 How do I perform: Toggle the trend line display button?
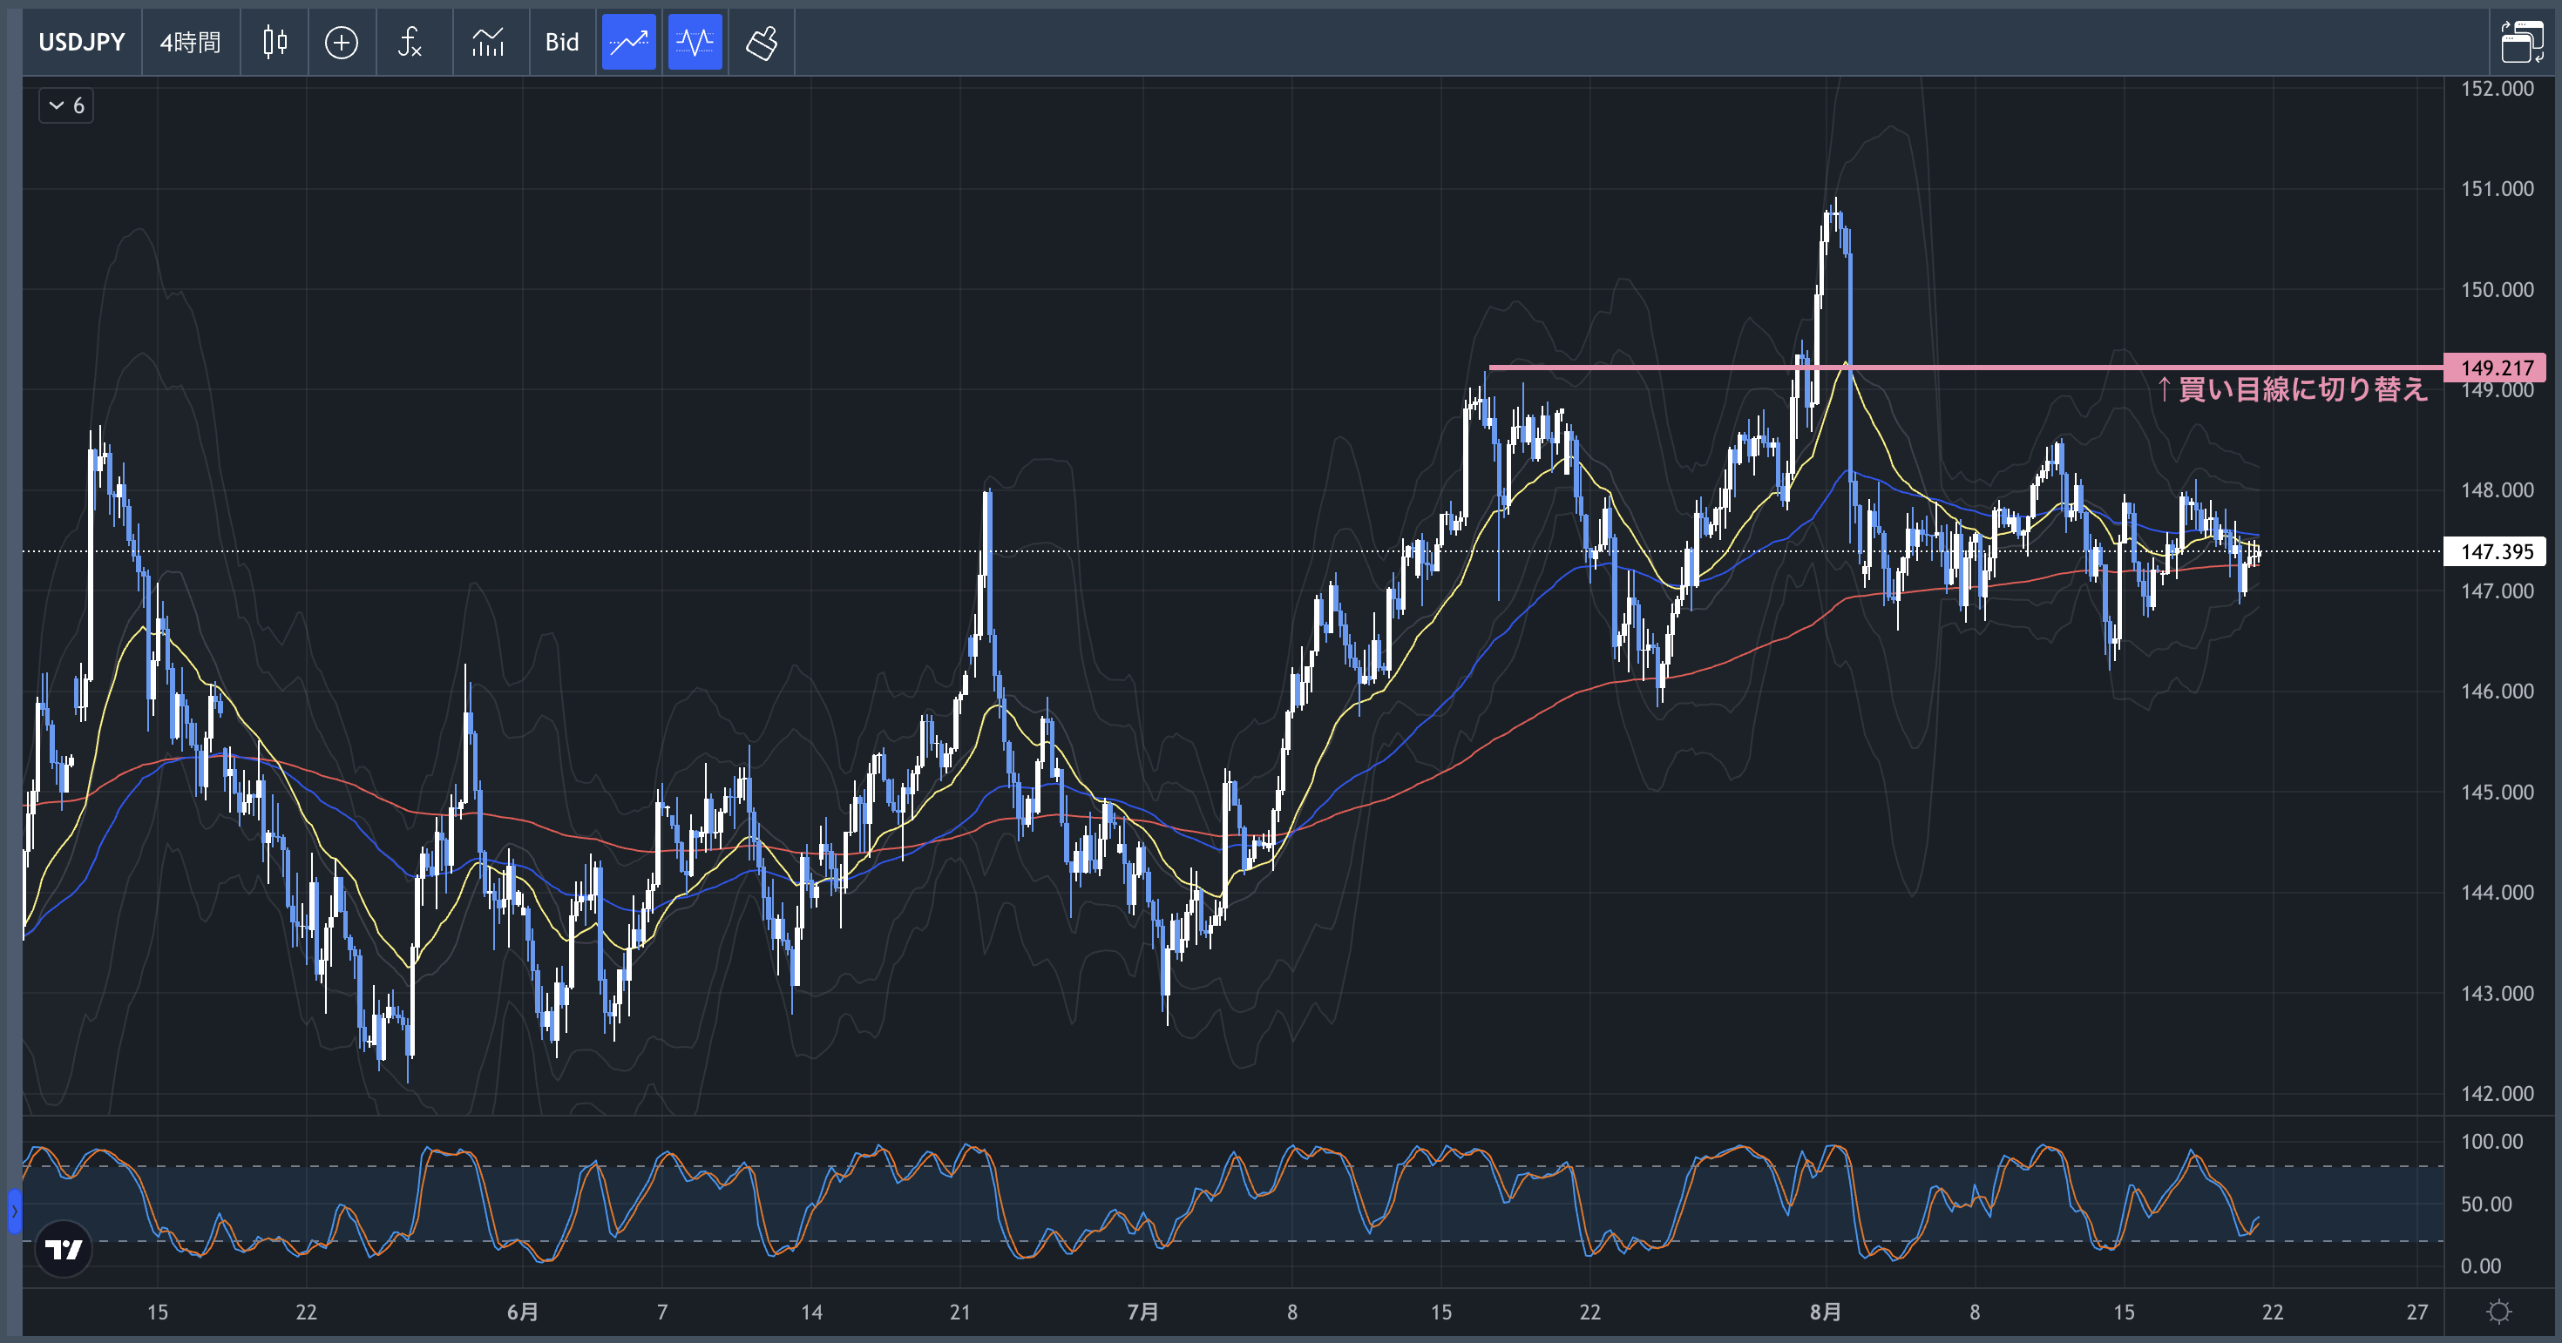(x=628, y=42)
